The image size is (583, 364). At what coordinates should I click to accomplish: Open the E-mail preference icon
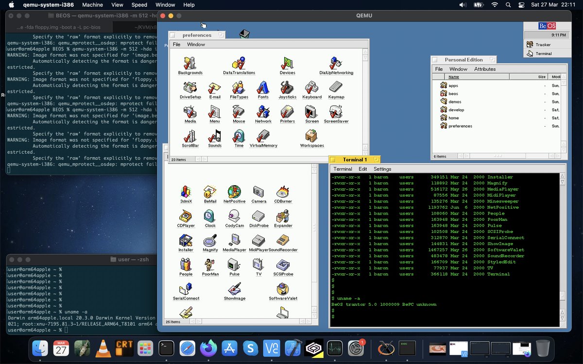coord(214,88)
